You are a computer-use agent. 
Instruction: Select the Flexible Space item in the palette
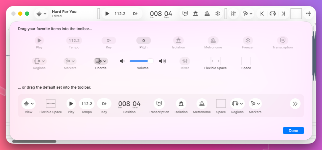[215, 61]
